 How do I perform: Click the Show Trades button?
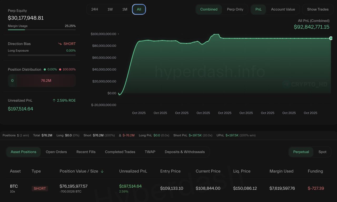pyautogui.click(x=318, y=9)
